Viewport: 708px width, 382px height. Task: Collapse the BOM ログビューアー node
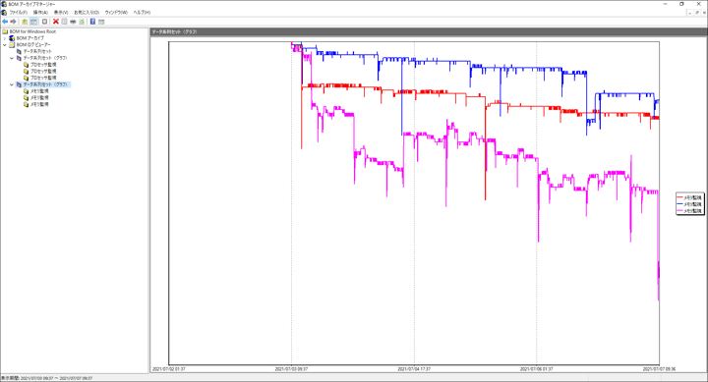click(x=5, y=45)
